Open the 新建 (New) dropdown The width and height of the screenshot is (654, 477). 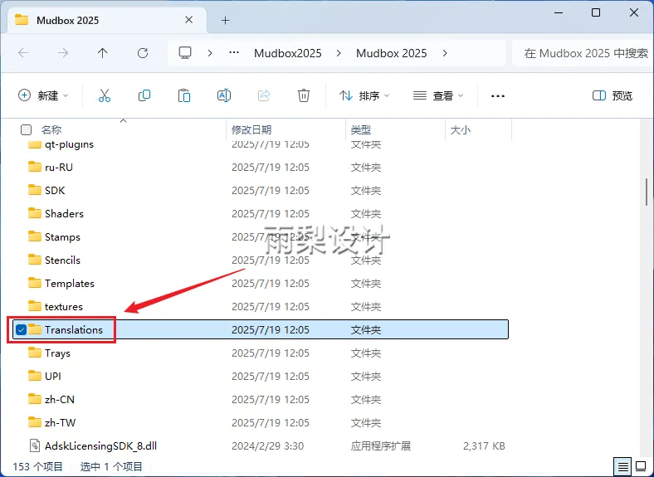pos(43,95)
